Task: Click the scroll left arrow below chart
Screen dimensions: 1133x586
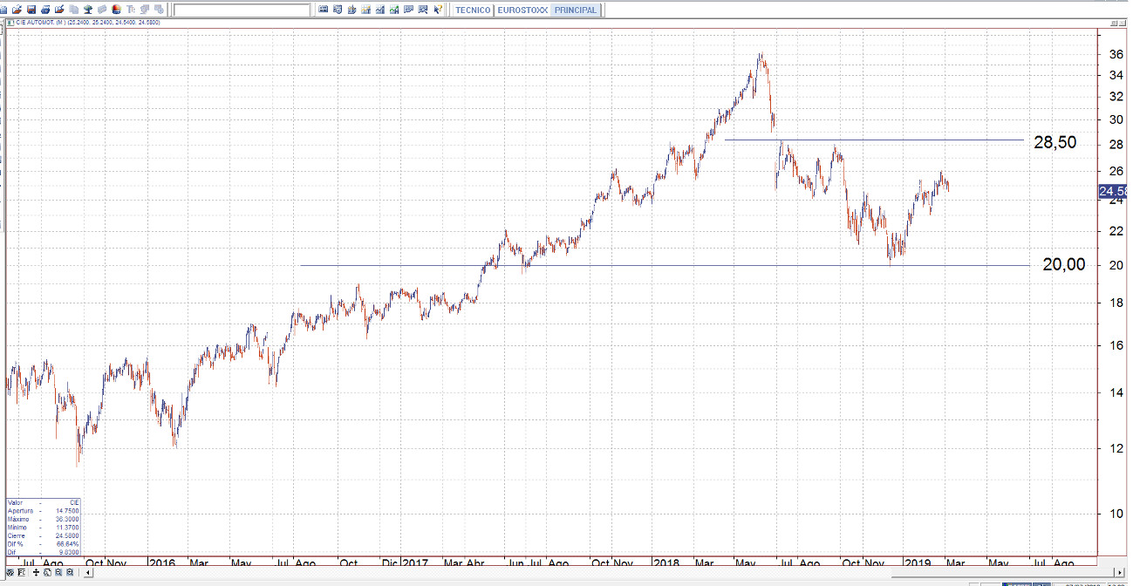Action: [x=87, y=573]
